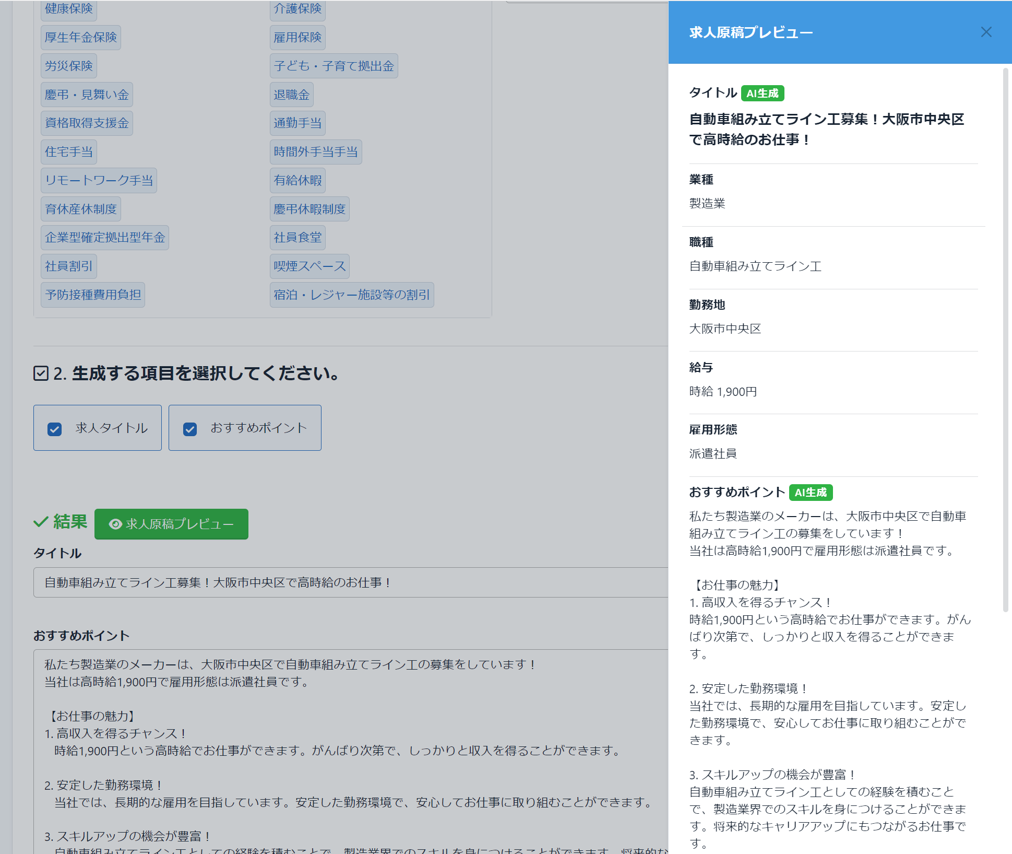
Task: Click in the タイトル result text field
Action: (350, 582)
